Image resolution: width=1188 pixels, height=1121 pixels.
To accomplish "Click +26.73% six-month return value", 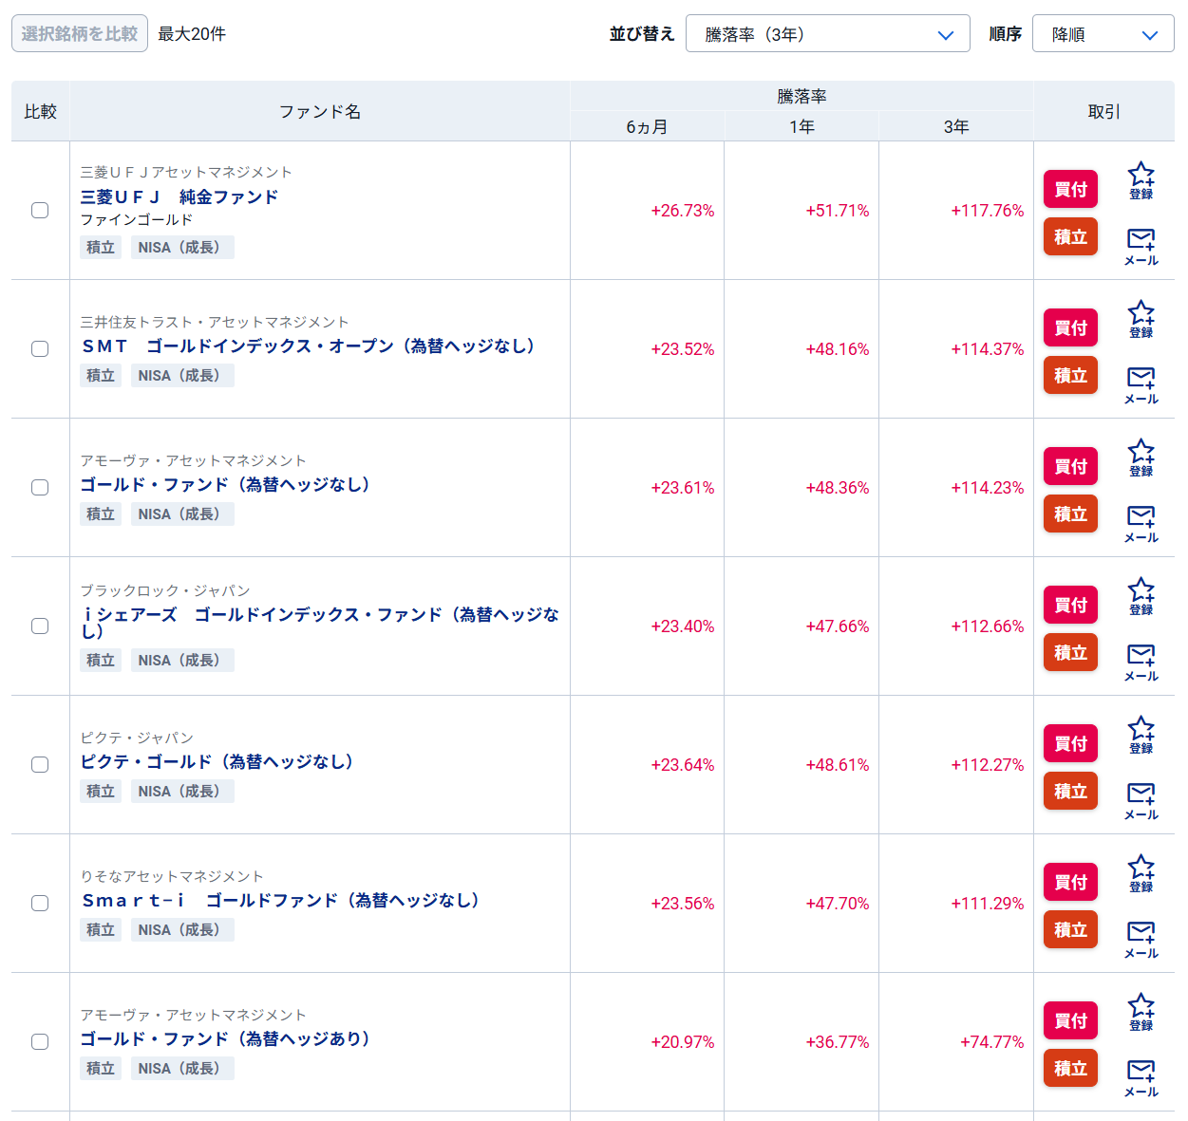I will pyautogui.click(x=683, y=211).
